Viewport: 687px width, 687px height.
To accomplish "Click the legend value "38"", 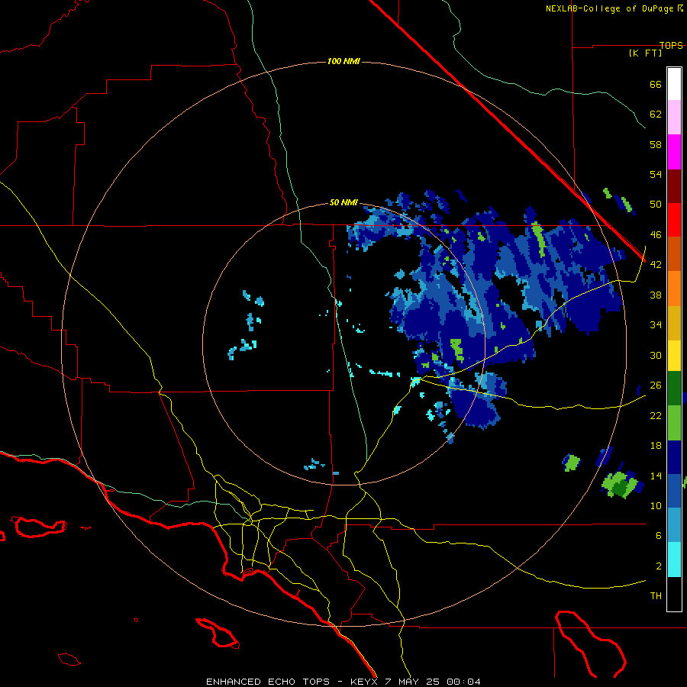I will coord(656,295).
